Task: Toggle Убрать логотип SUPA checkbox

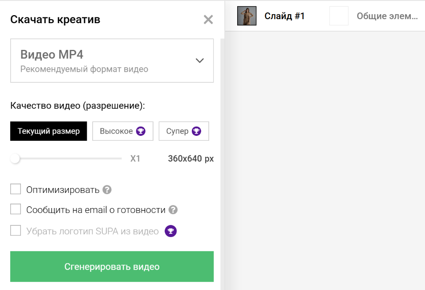Action: click(16, 231)
